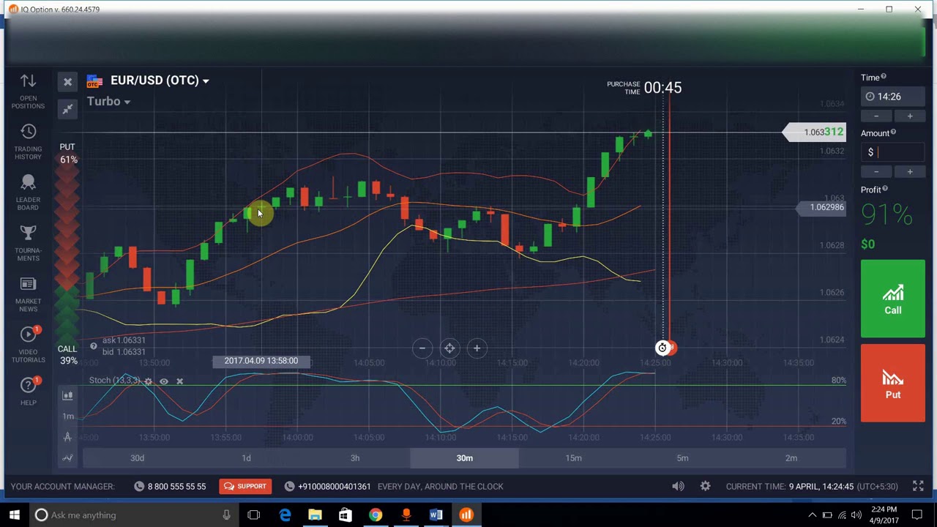
Task: Open live Support chat
Action: pyautogui.click(x=245, y=486)
